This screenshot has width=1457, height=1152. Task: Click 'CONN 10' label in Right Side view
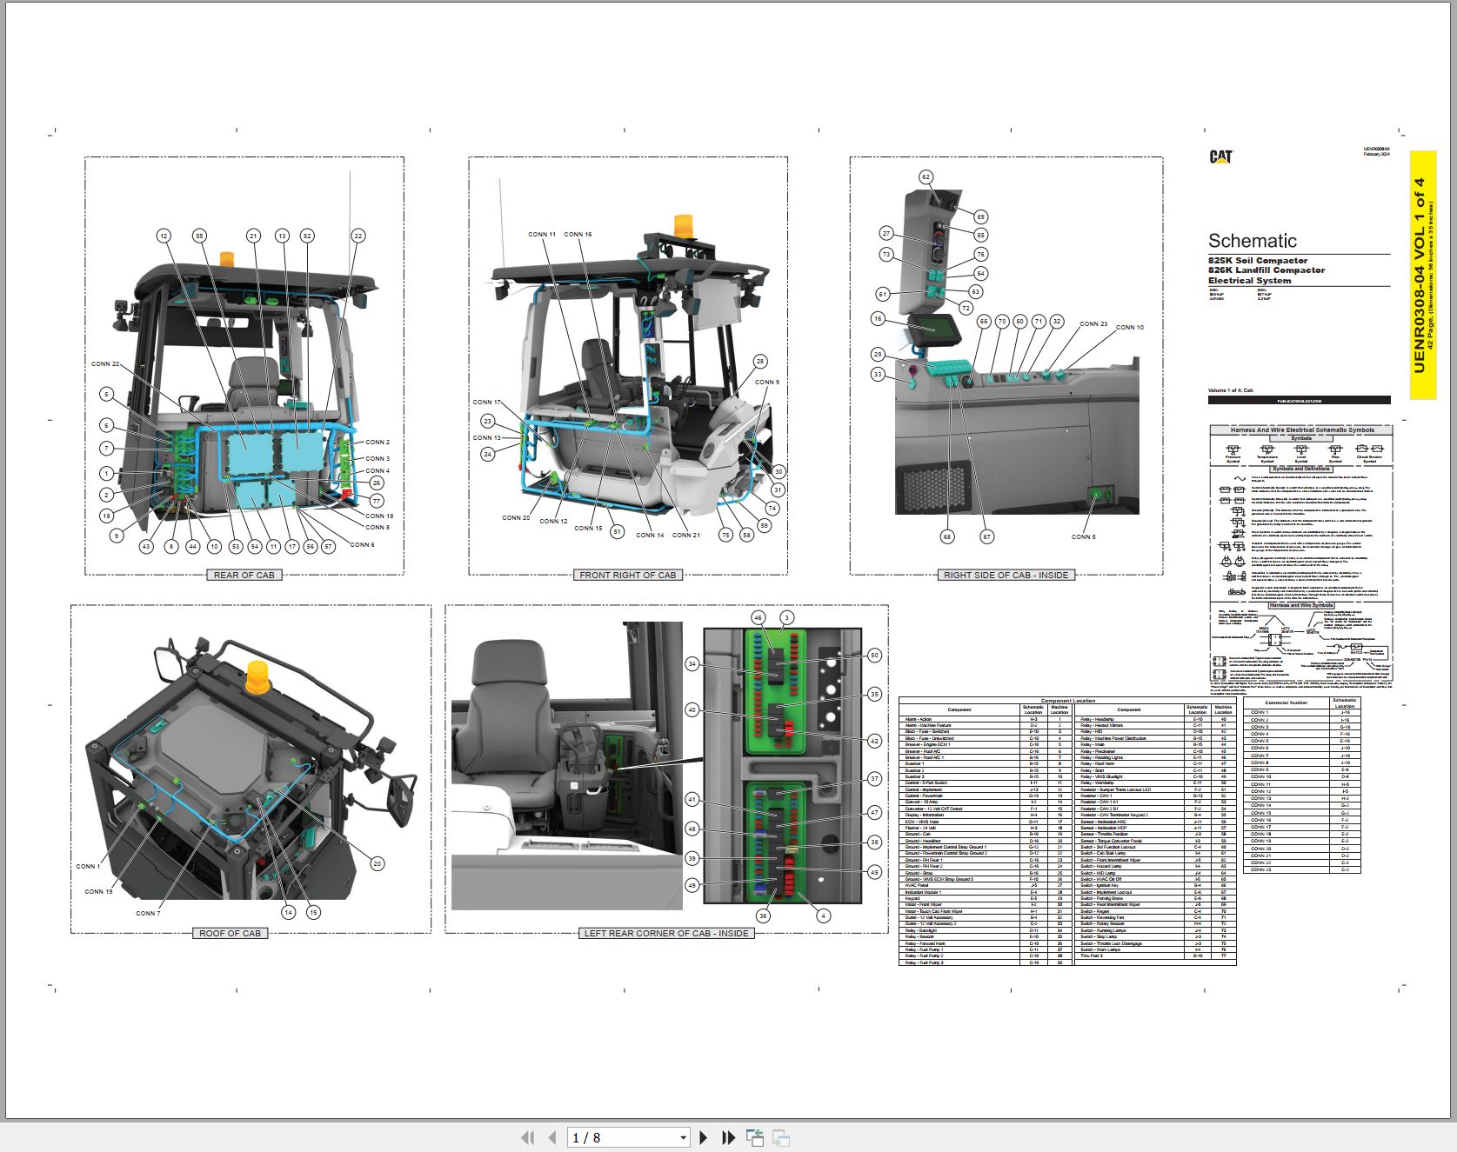tap(1130, 328)
